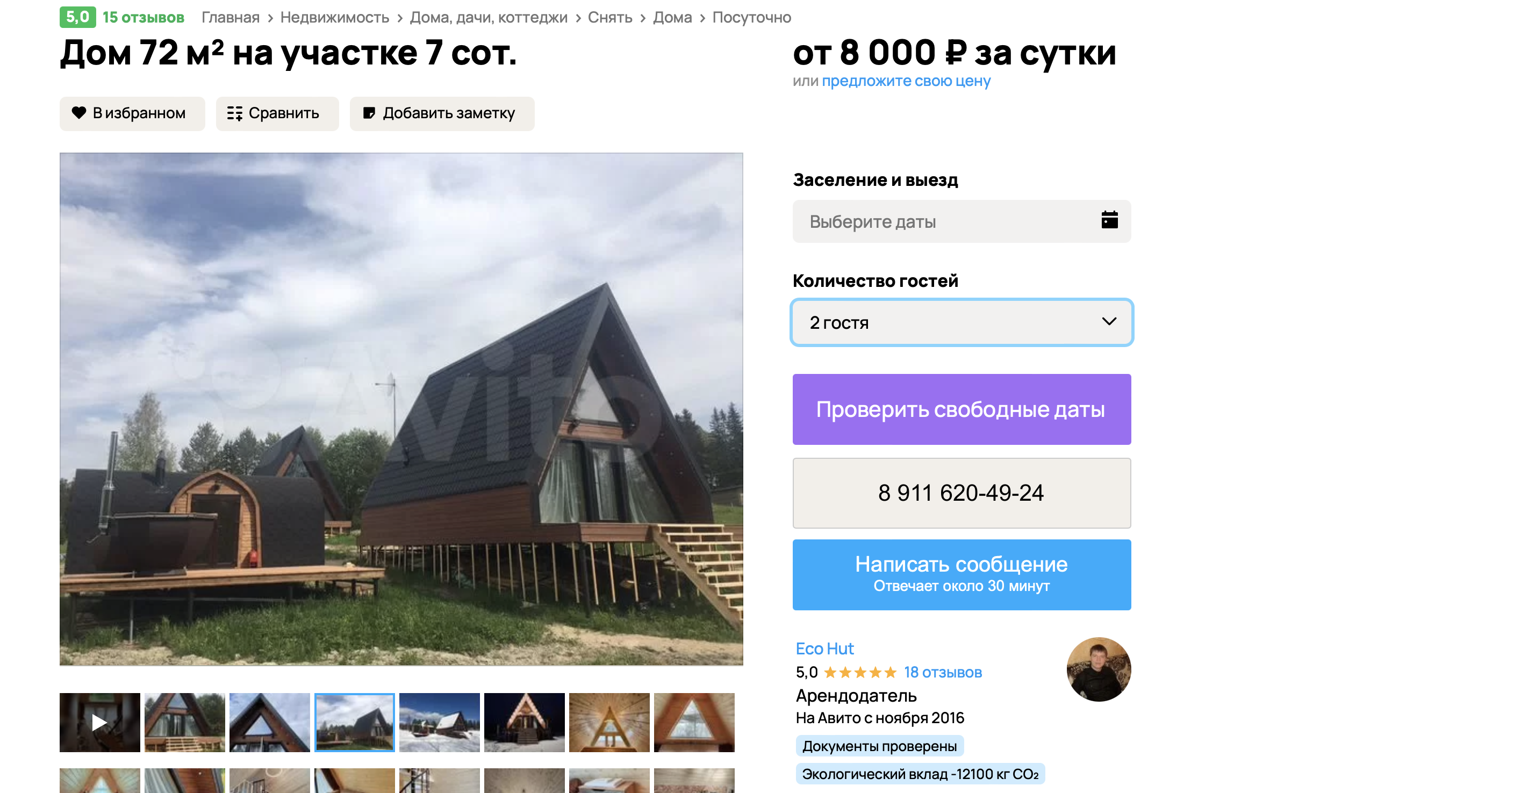Open the предложите свою цену link
The width and height of the screenshot is (1521, 793).
click(x=906, y=81)
